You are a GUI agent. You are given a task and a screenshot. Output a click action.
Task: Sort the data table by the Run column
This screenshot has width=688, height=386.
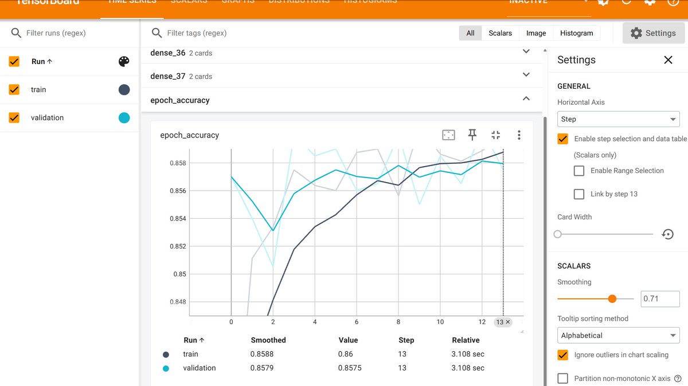[x=194, y=340]
